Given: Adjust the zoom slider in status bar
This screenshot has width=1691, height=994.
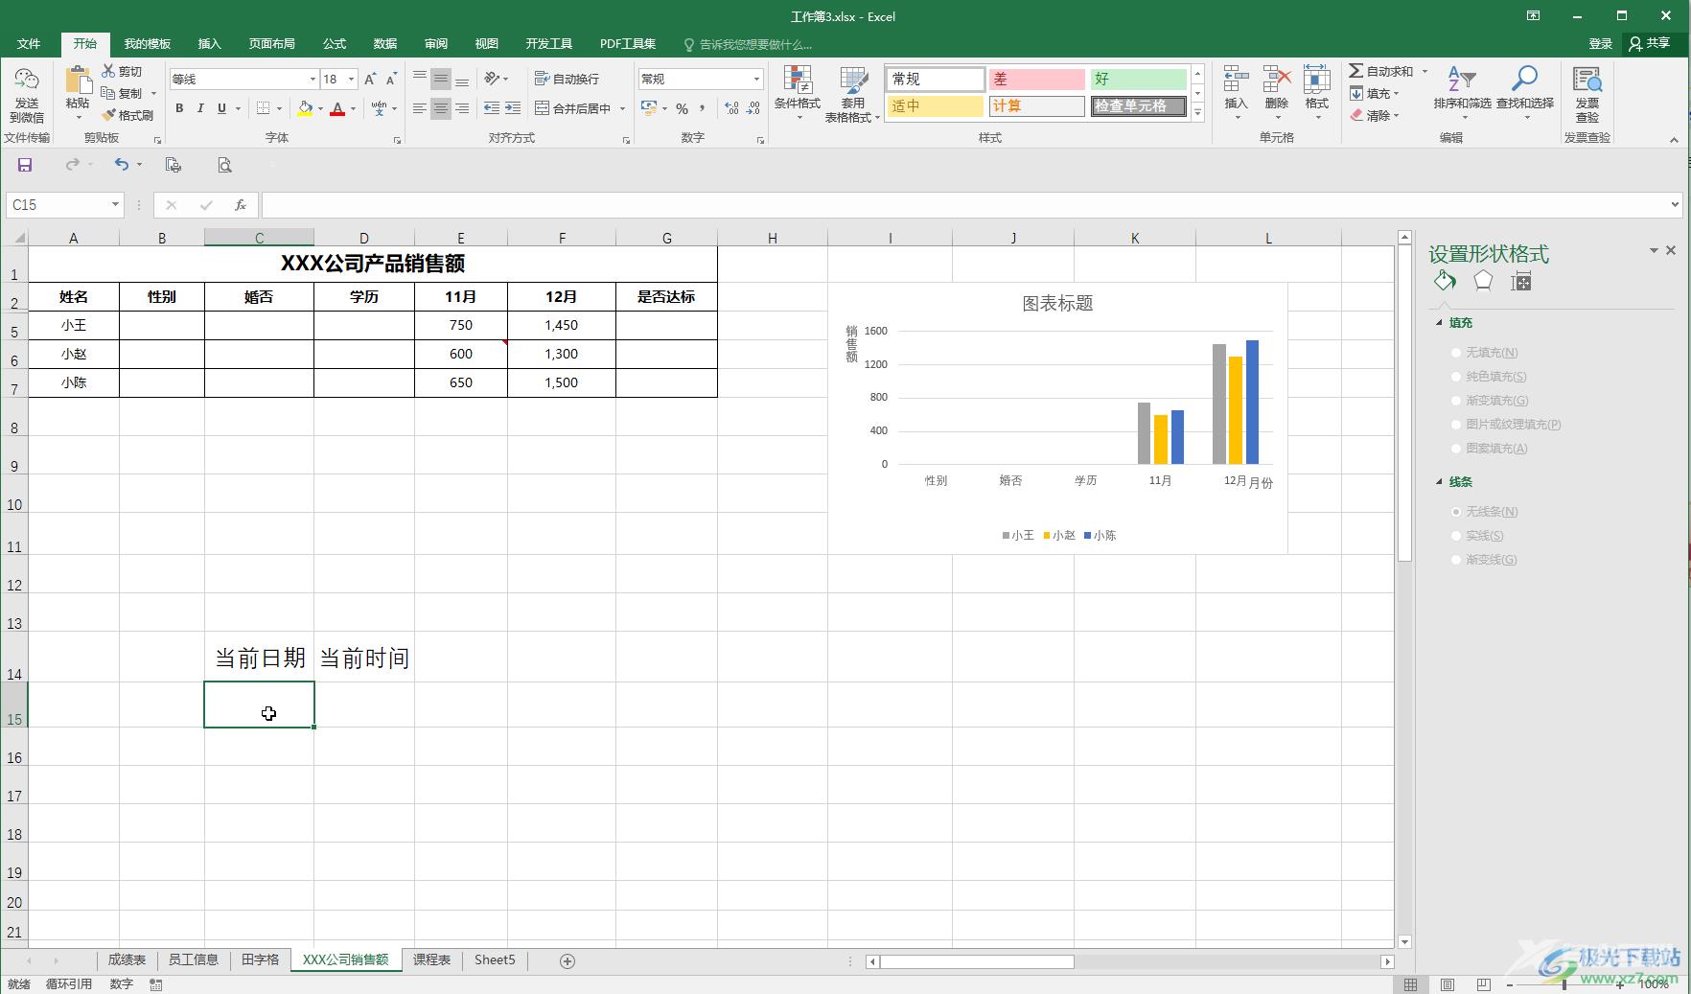Looking at the screenshot, I should coord(1564,984).
